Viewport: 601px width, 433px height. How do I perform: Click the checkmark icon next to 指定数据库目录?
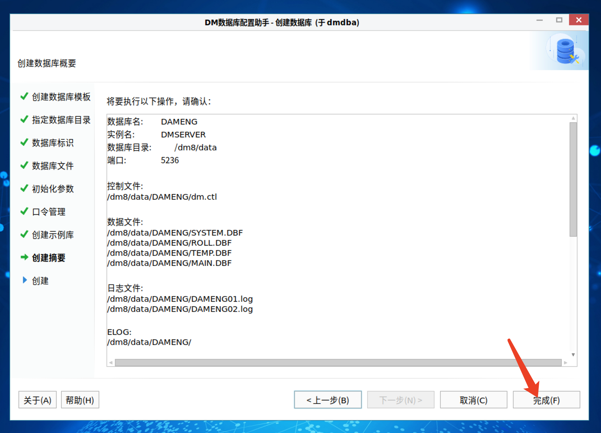point(24,120)
